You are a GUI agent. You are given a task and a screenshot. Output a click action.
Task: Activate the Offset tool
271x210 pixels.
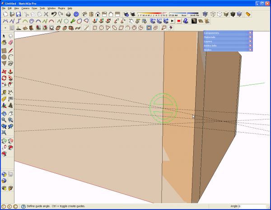10,85
